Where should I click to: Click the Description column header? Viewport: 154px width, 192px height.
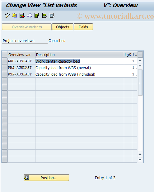click(x=80, y=55)
